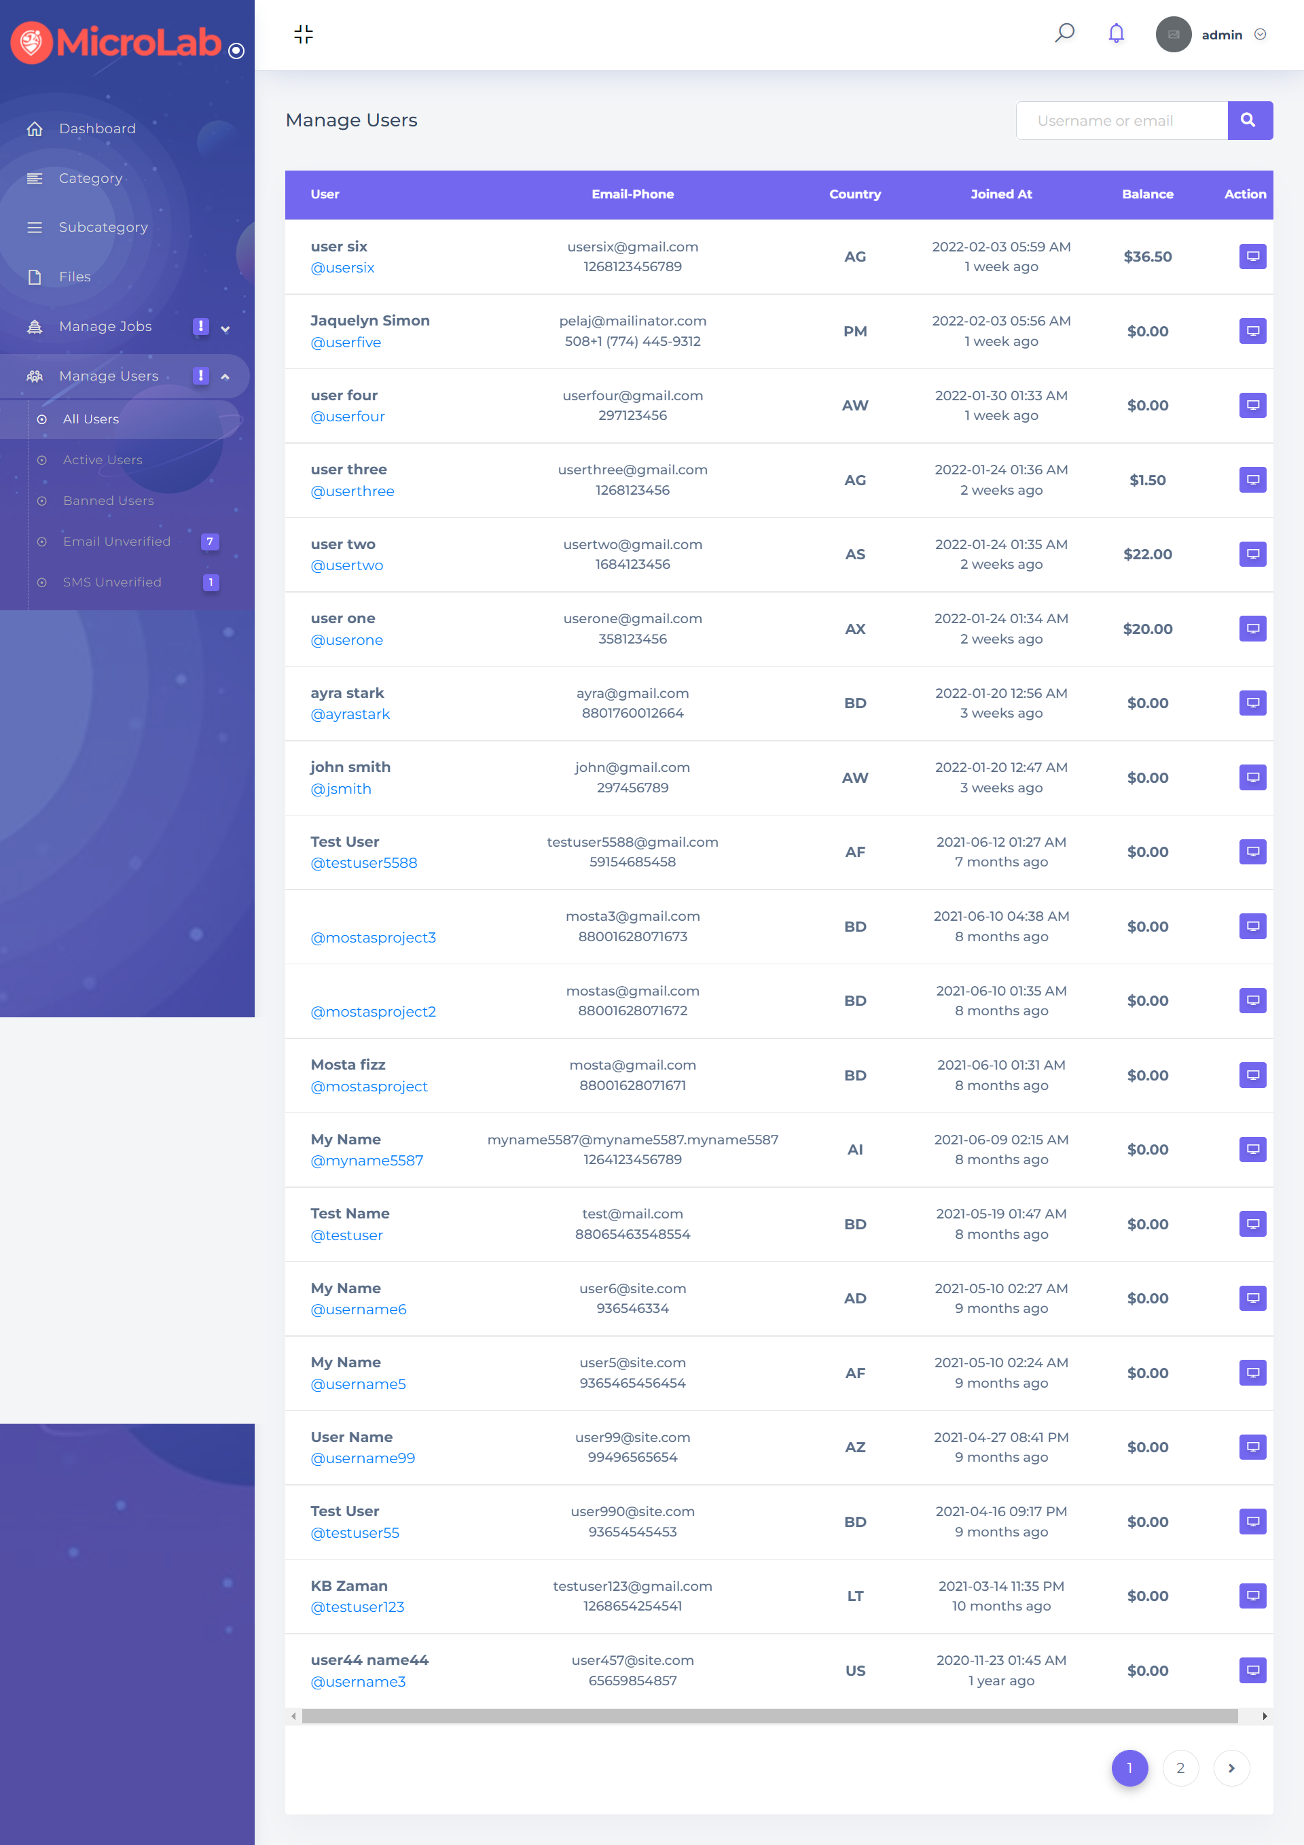1304x1845 pixels.
Task: Click the Files document icon in sidebar
Action: coord(35,277)
